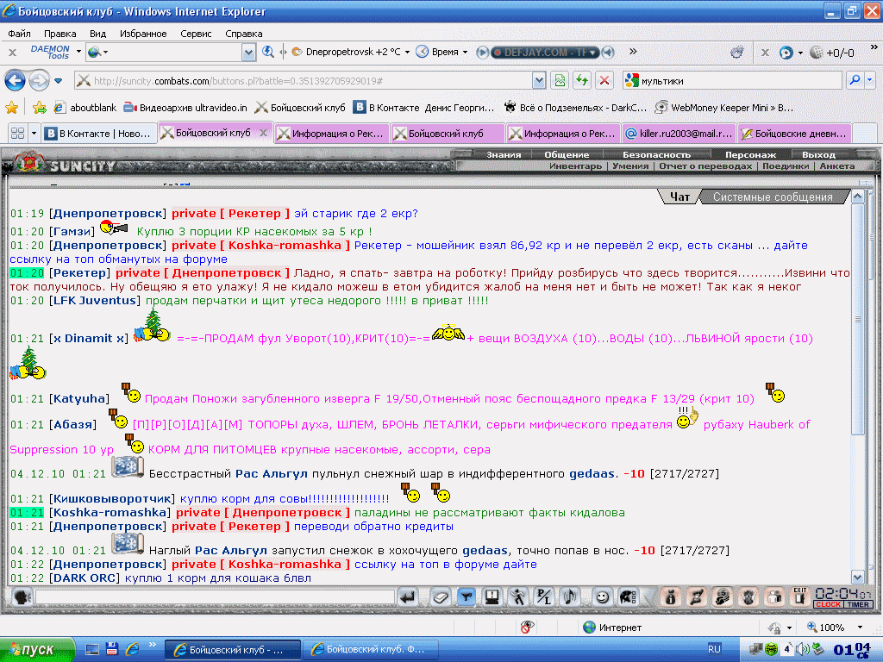Click the shield emblem icon in bottom toolbar
The width and height of the screenshot is (883, 662).
(x=748, y=596)
